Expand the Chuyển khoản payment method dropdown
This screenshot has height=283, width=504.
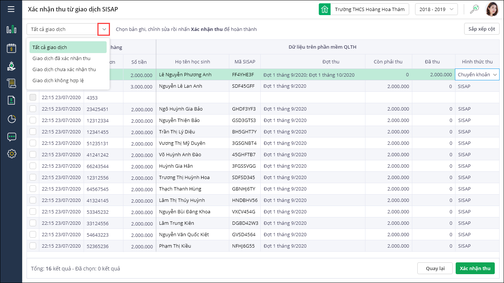click(495, 75)
